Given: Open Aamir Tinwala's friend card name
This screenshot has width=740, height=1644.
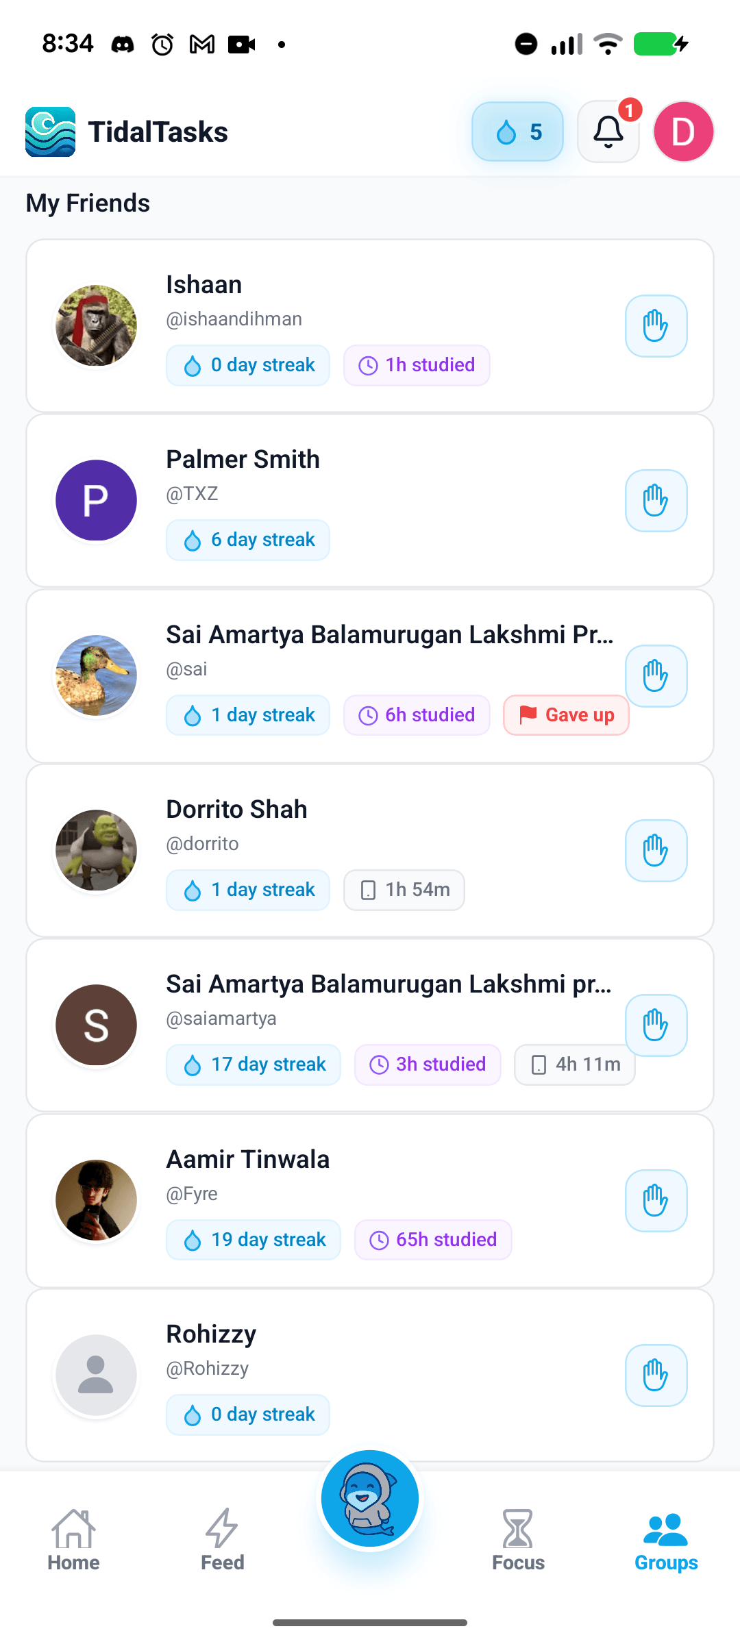Looking at the screenshot, I should [x=247, y=1159].
